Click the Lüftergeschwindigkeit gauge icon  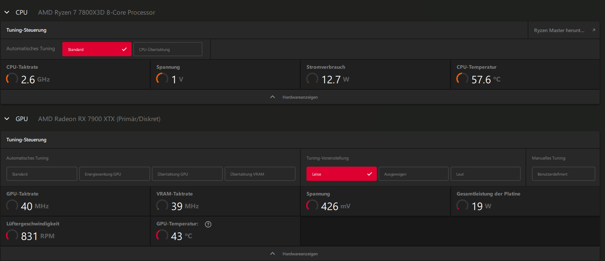click(12, 235)
